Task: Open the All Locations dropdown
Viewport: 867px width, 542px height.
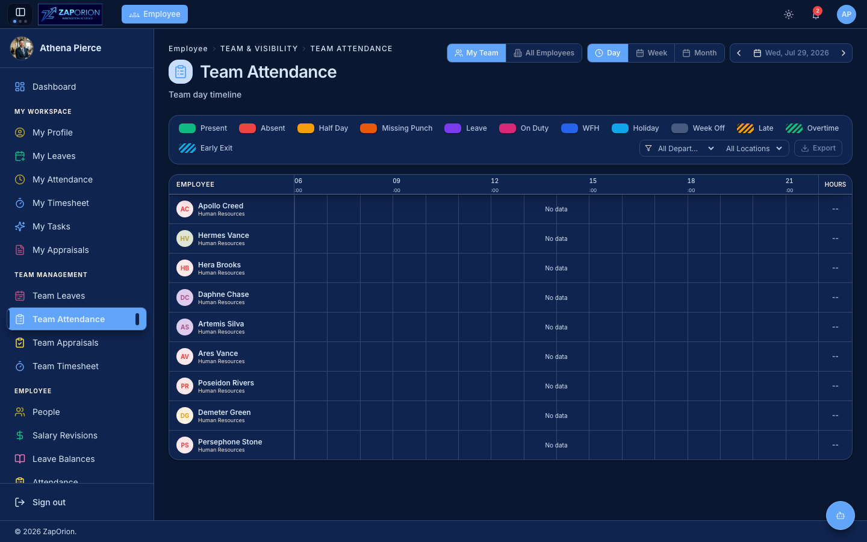Action: tap(754, 148)
